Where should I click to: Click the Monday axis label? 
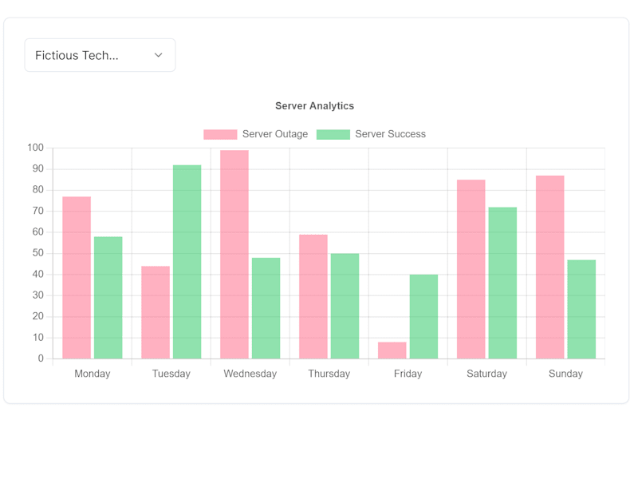(93, 374)
